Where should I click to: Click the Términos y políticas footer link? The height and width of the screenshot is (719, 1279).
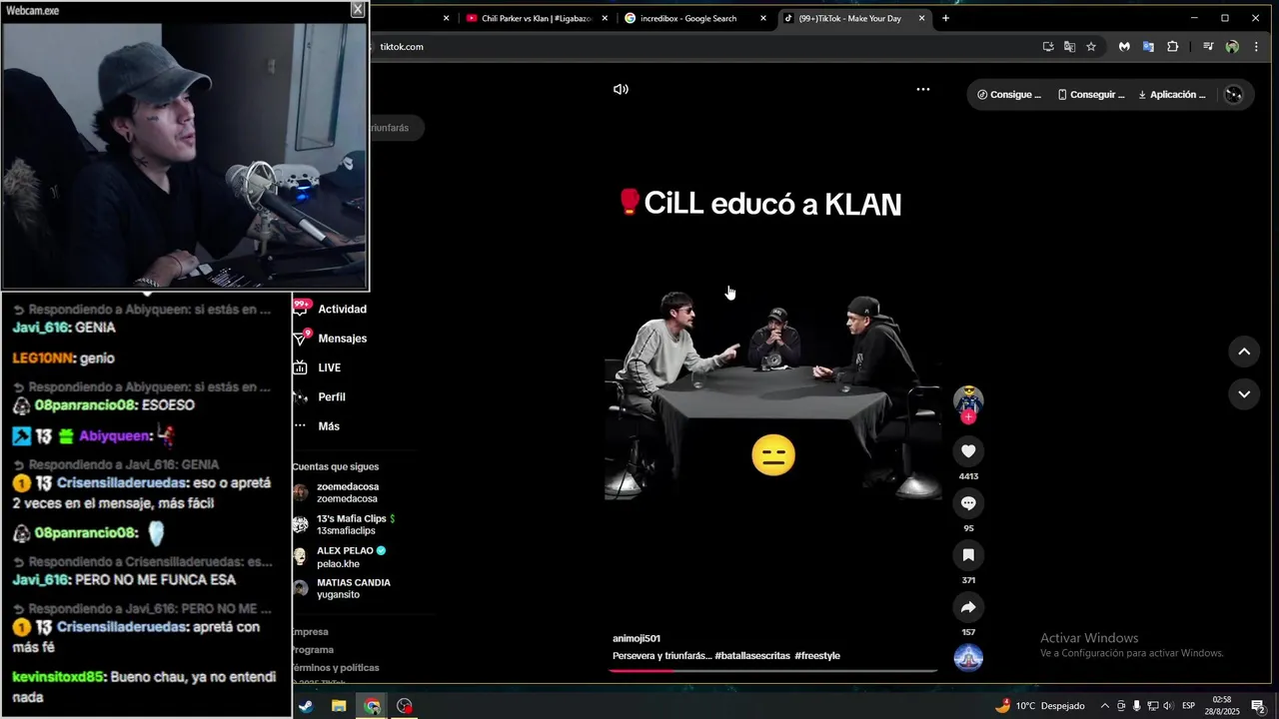click(336, 667)
